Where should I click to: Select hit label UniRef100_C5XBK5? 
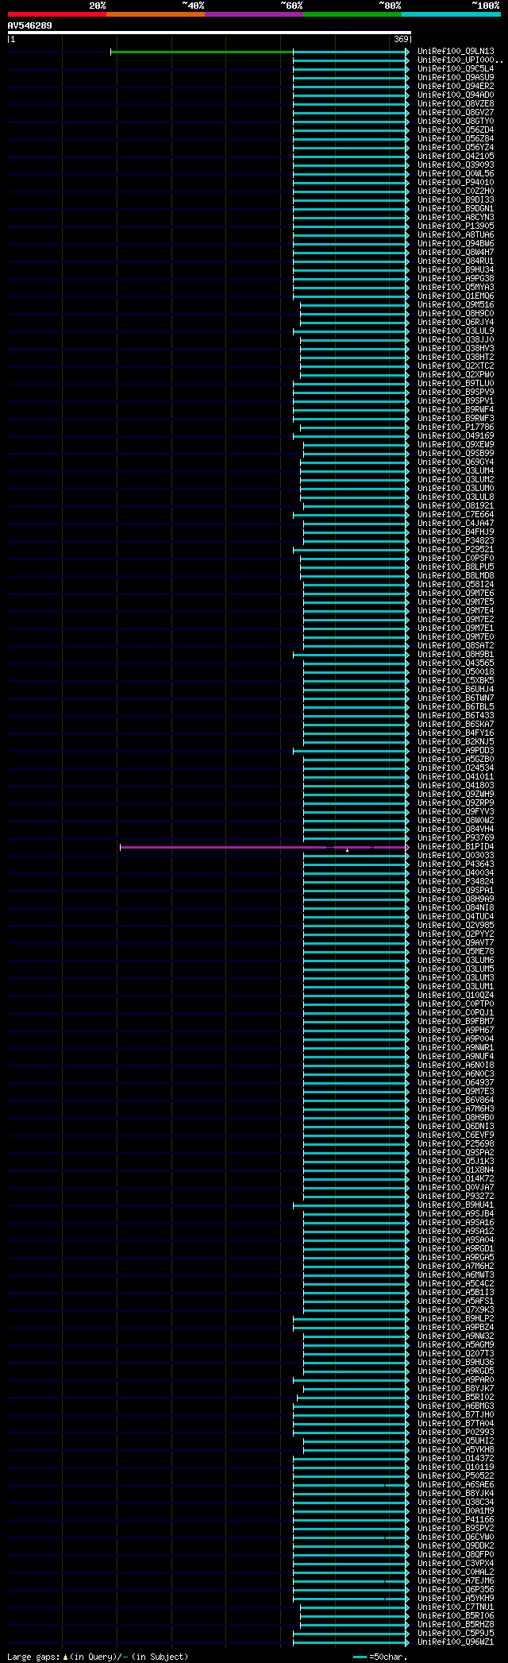[456, 681]
